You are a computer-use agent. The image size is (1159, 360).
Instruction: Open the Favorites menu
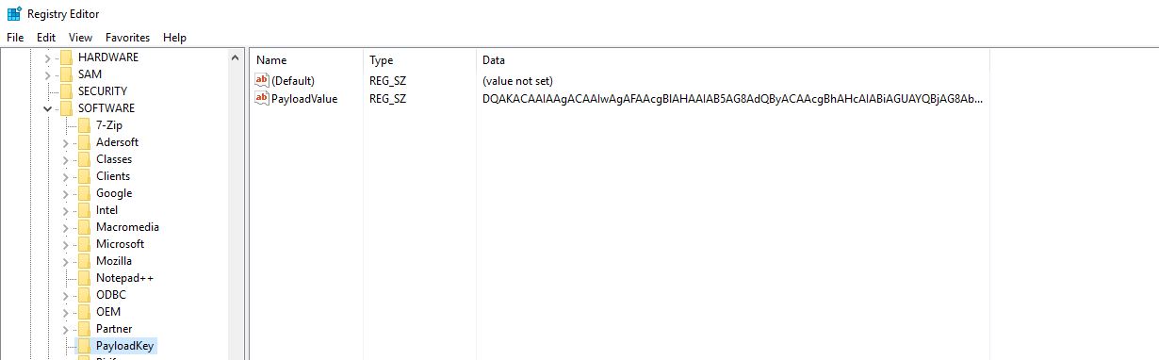tap(127, 38)
